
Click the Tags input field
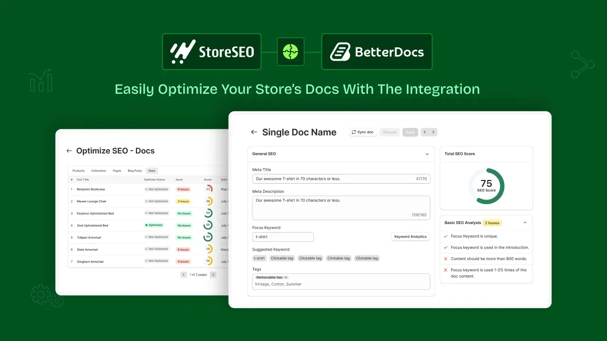coord(341,281)
